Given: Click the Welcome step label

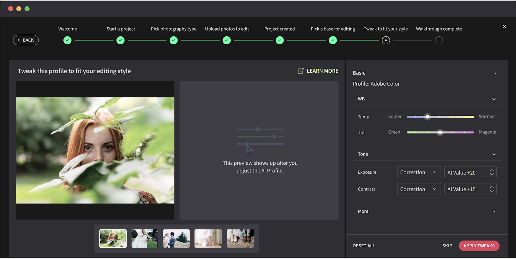Looking at the screenshot, I should 67,29.
